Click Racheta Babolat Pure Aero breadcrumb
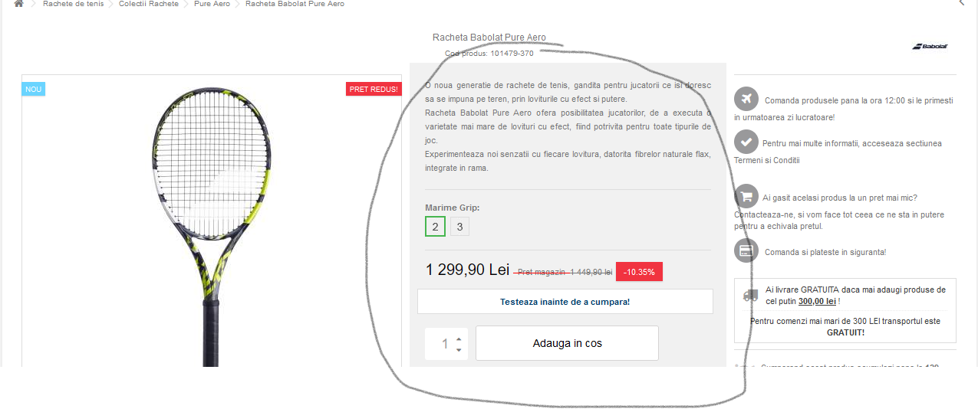The image size is (978, 409). (x=295, y=4)
